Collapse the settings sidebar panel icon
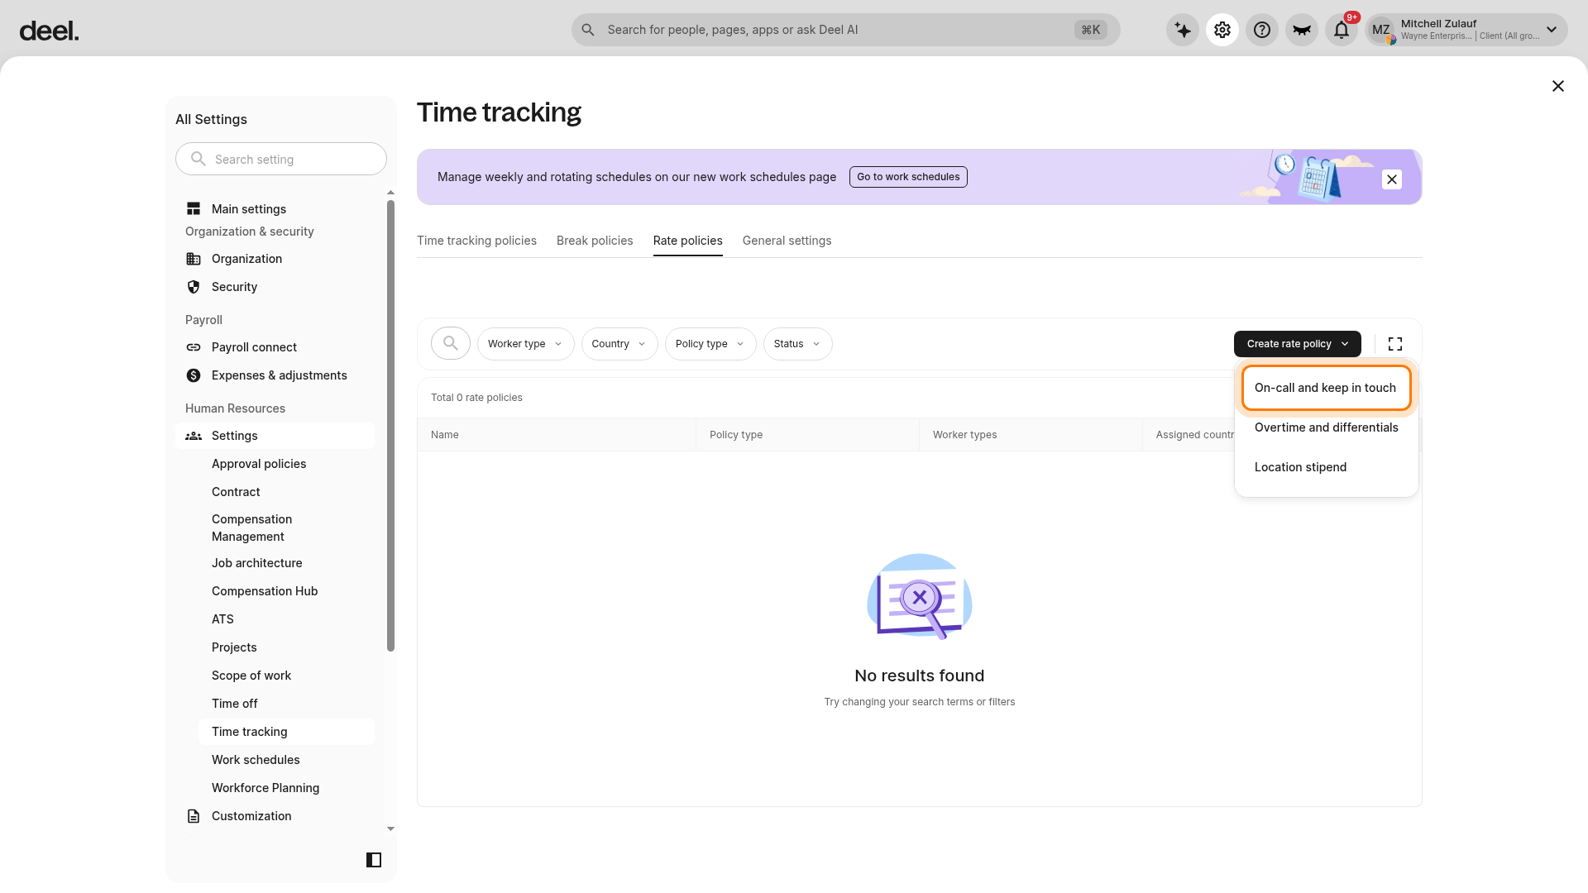Viewport: 1588px width, 893px height. tap(374, 860)
